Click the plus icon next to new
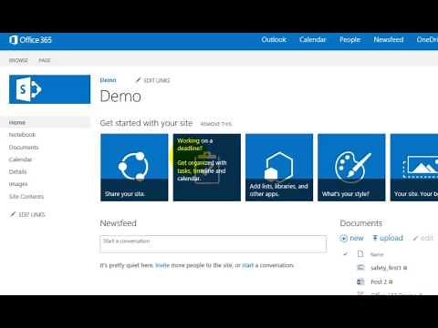This screenshot has height=328, width=438. click(x=343, y=239)
